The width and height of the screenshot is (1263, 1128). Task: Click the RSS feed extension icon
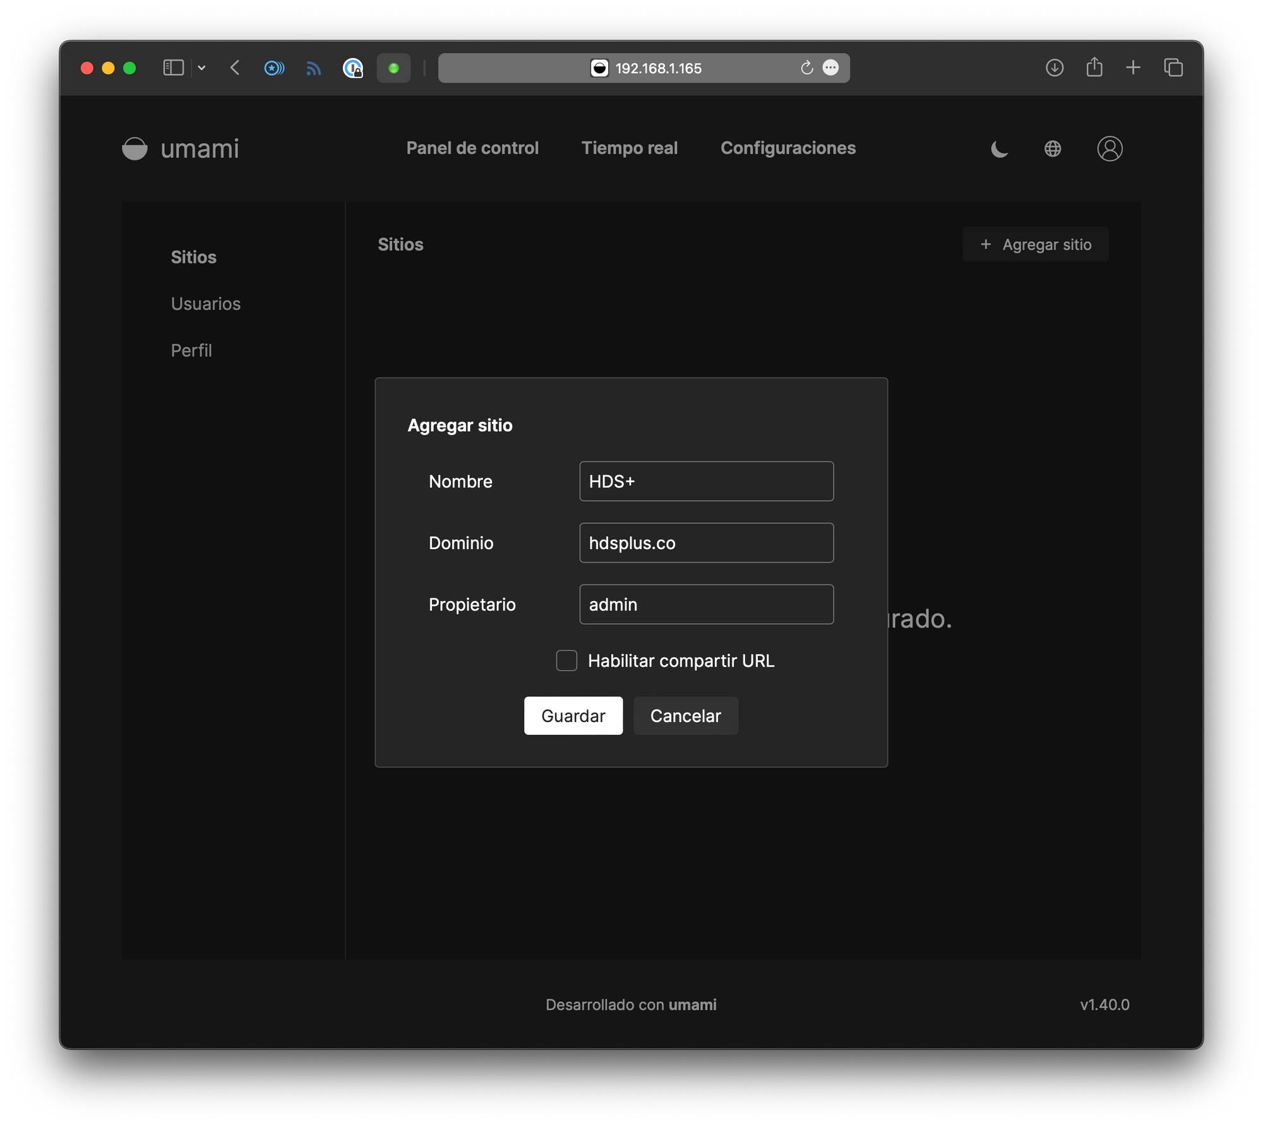(313, 68)
